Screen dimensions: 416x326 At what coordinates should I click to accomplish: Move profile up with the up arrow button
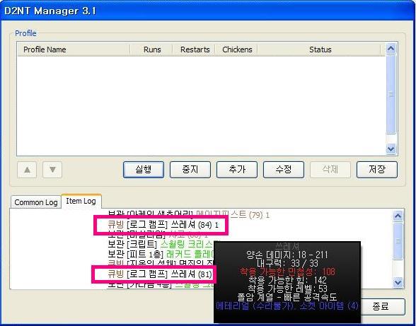coord(27,170)
